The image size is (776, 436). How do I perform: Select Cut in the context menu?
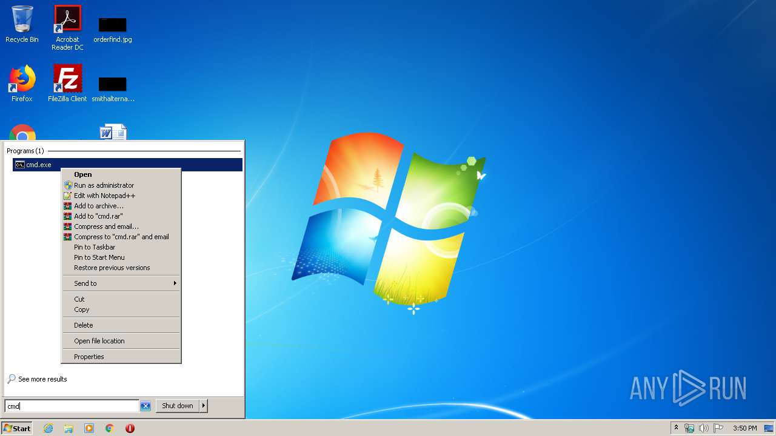121,299
